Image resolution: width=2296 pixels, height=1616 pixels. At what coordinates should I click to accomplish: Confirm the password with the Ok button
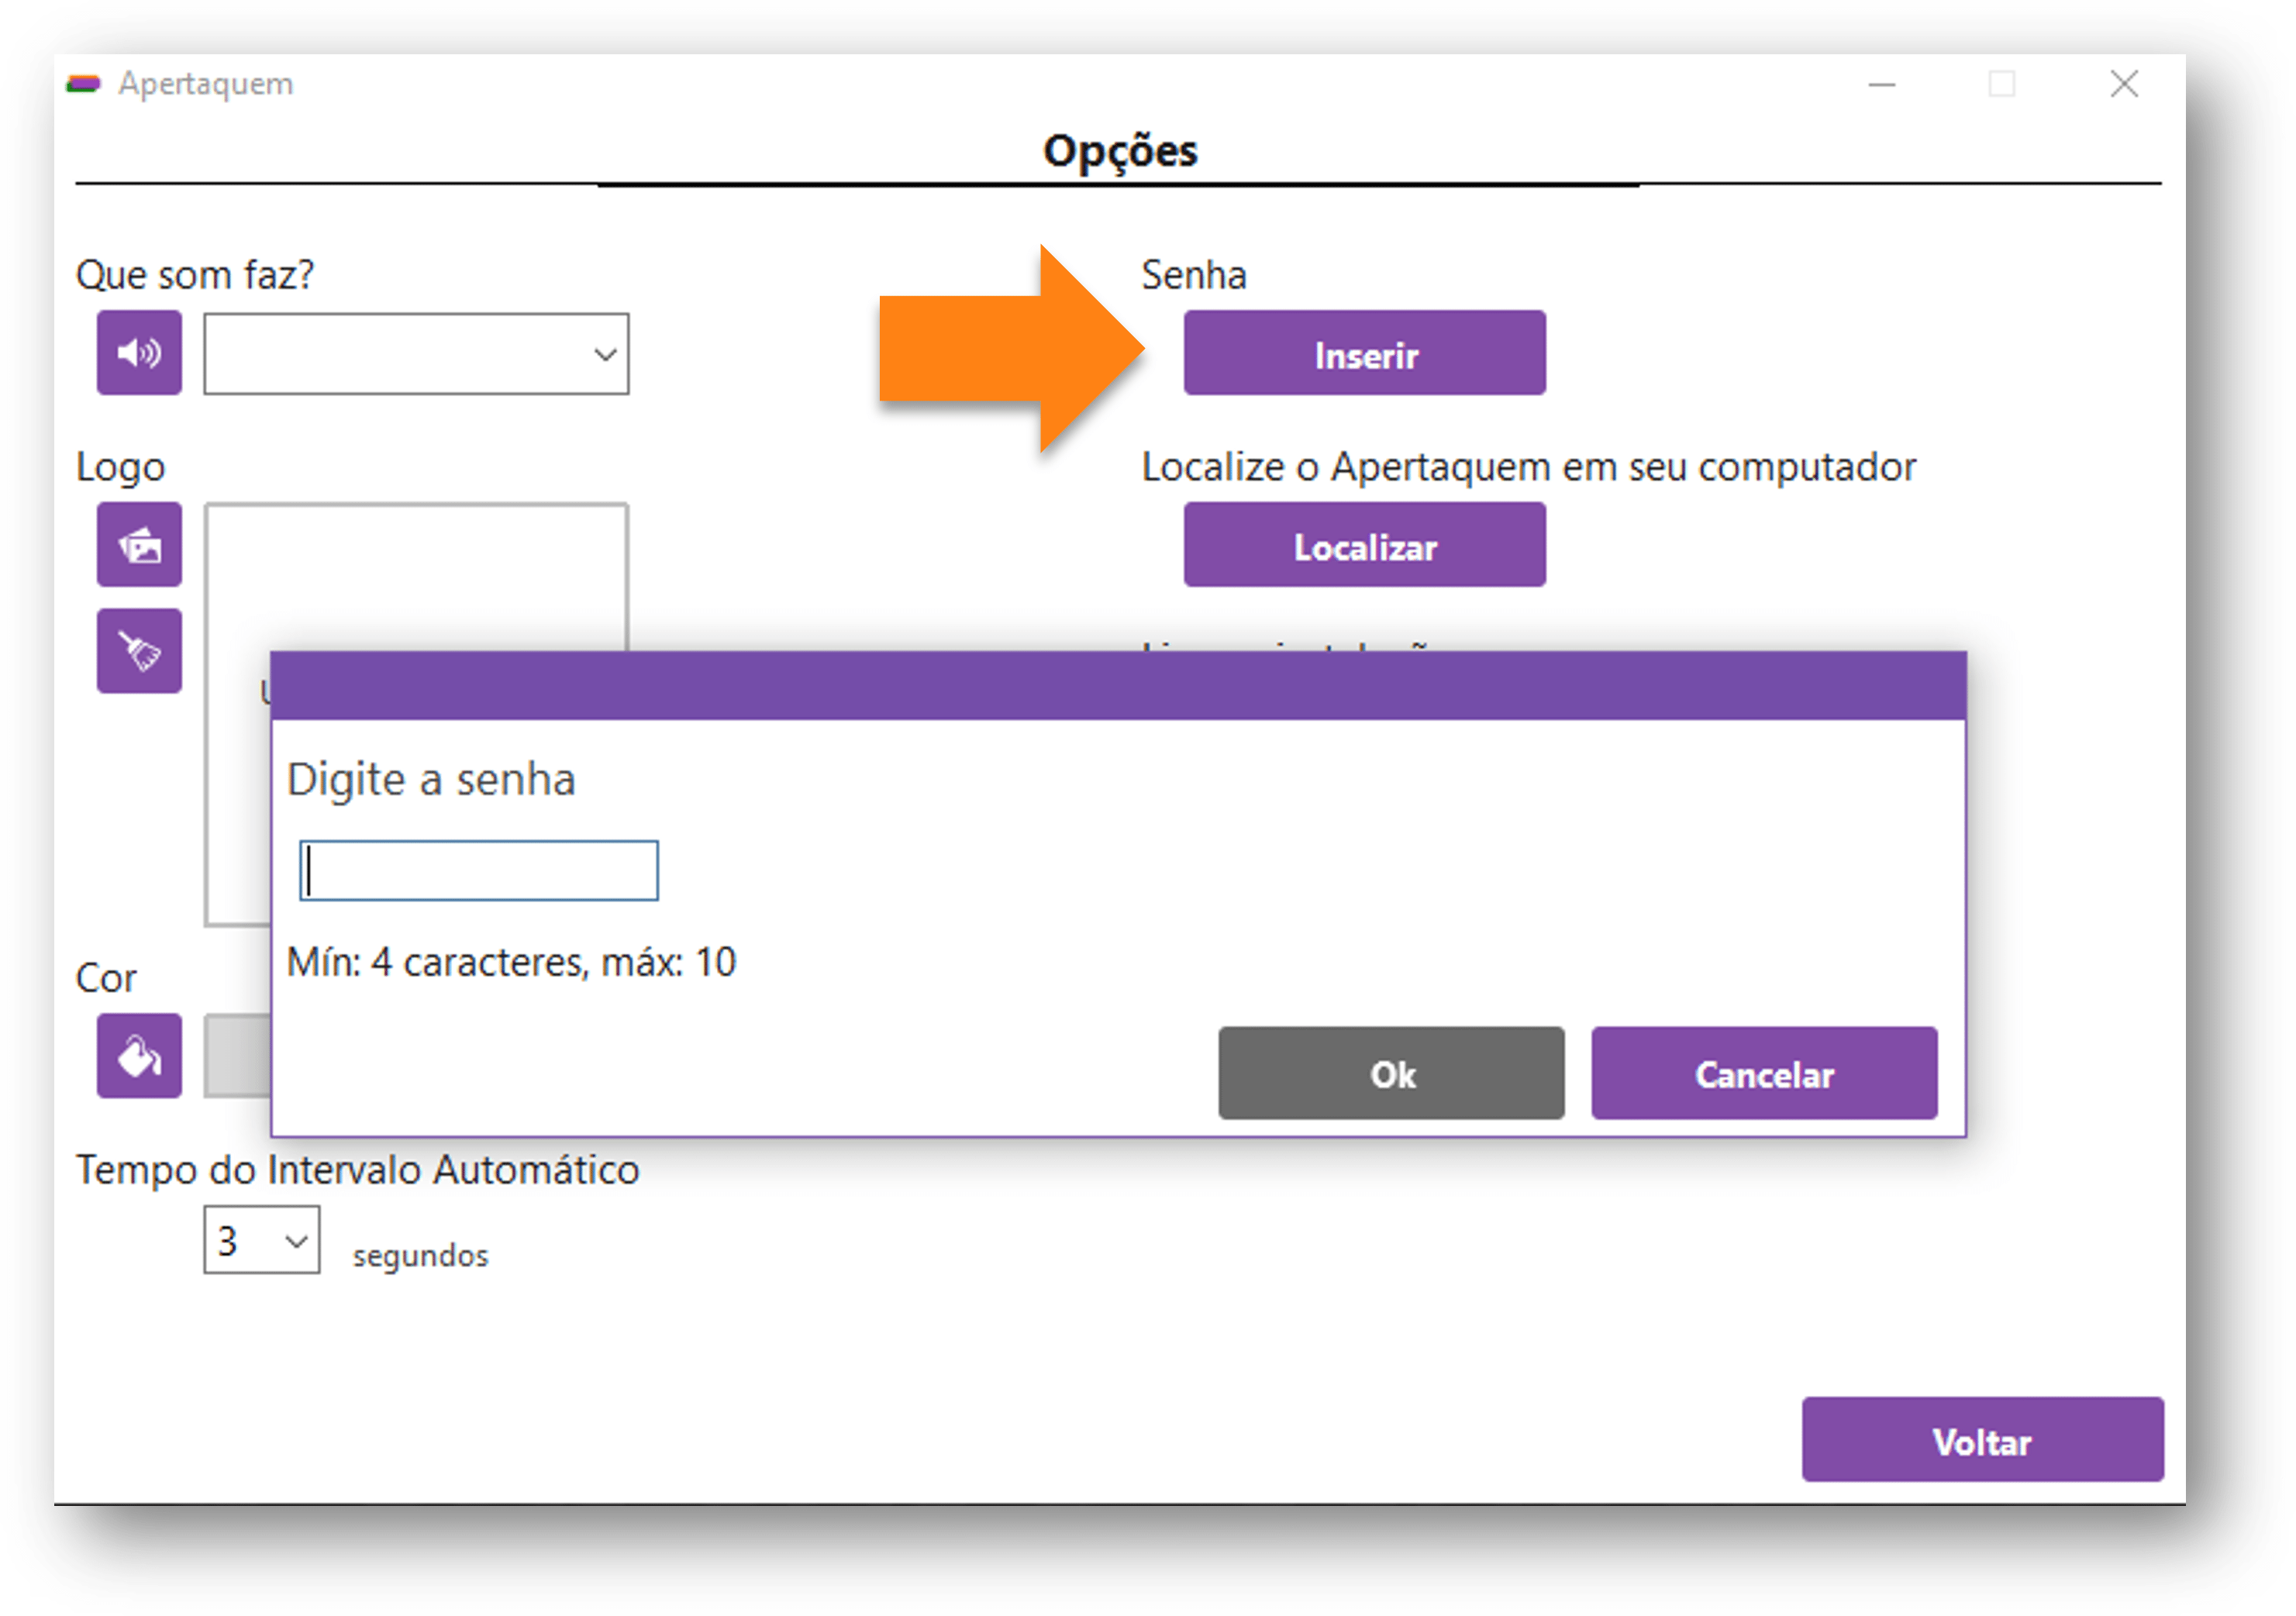click(1391, 1073)
